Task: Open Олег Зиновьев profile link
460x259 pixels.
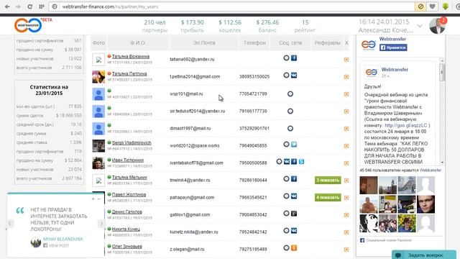Action: (x=126, y=246)
